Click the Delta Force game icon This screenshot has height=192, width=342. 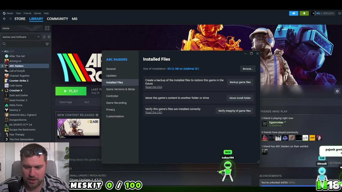7,105
